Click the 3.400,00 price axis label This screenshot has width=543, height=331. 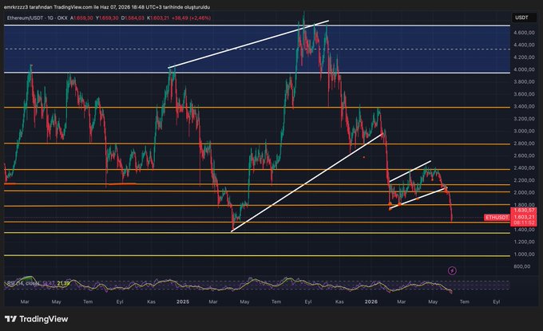click(525, 107)
